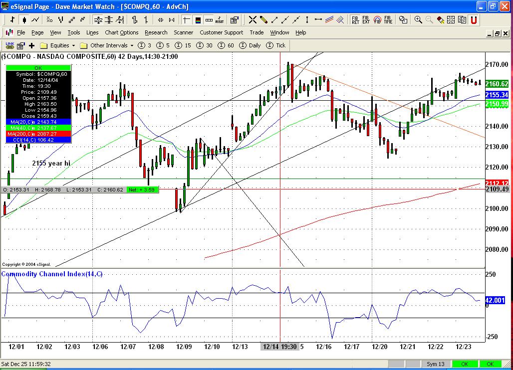
Task: Switch to the Tick interval
Action: [276, 45]
